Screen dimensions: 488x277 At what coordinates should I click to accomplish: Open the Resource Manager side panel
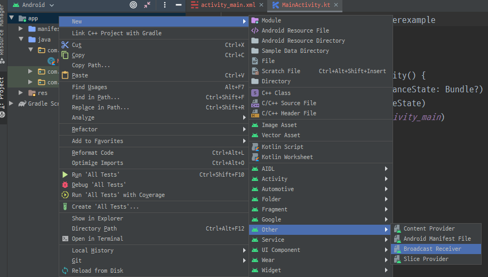[3, 33]
